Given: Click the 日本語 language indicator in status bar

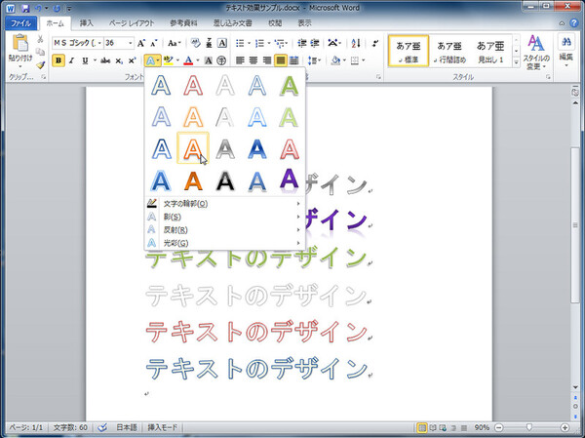Looking at the screenshot, I should pyautogui.click(x=128, y=428).
